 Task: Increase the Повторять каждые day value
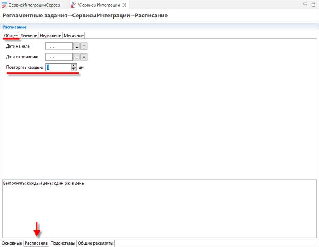[x=74, y=65]
